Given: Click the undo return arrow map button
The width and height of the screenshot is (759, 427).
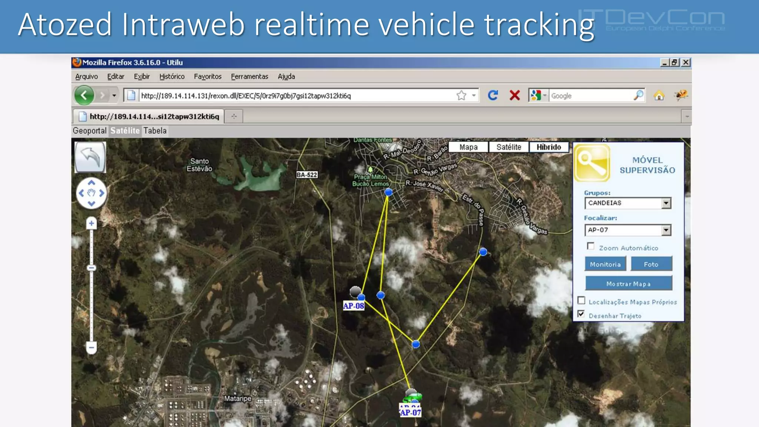Looking at the screenshot, I should point(90,157).
